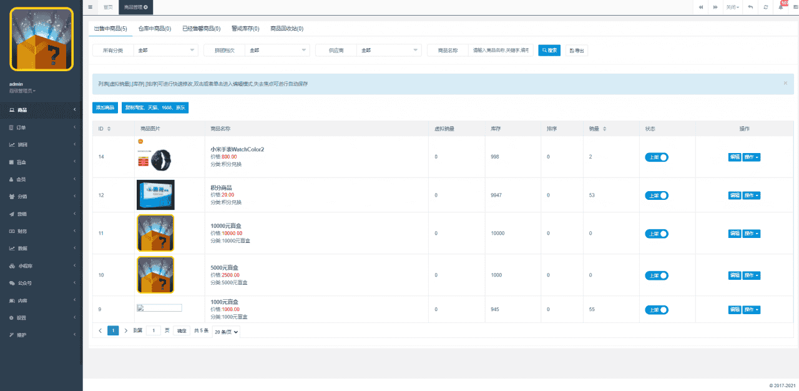Viewport: 799px width, 391px height.
Task: Dismiss the blue info banner with x
Action: (785, 83)
